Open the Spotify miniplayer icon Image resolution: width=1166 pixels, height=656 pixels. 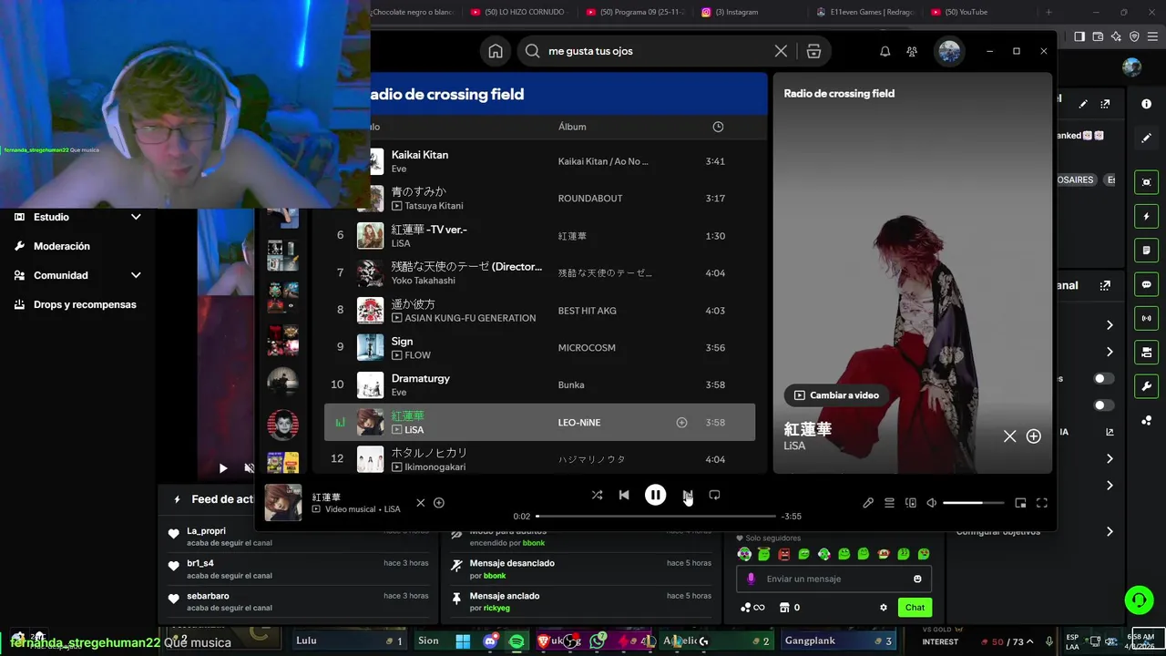[1020, 503]
